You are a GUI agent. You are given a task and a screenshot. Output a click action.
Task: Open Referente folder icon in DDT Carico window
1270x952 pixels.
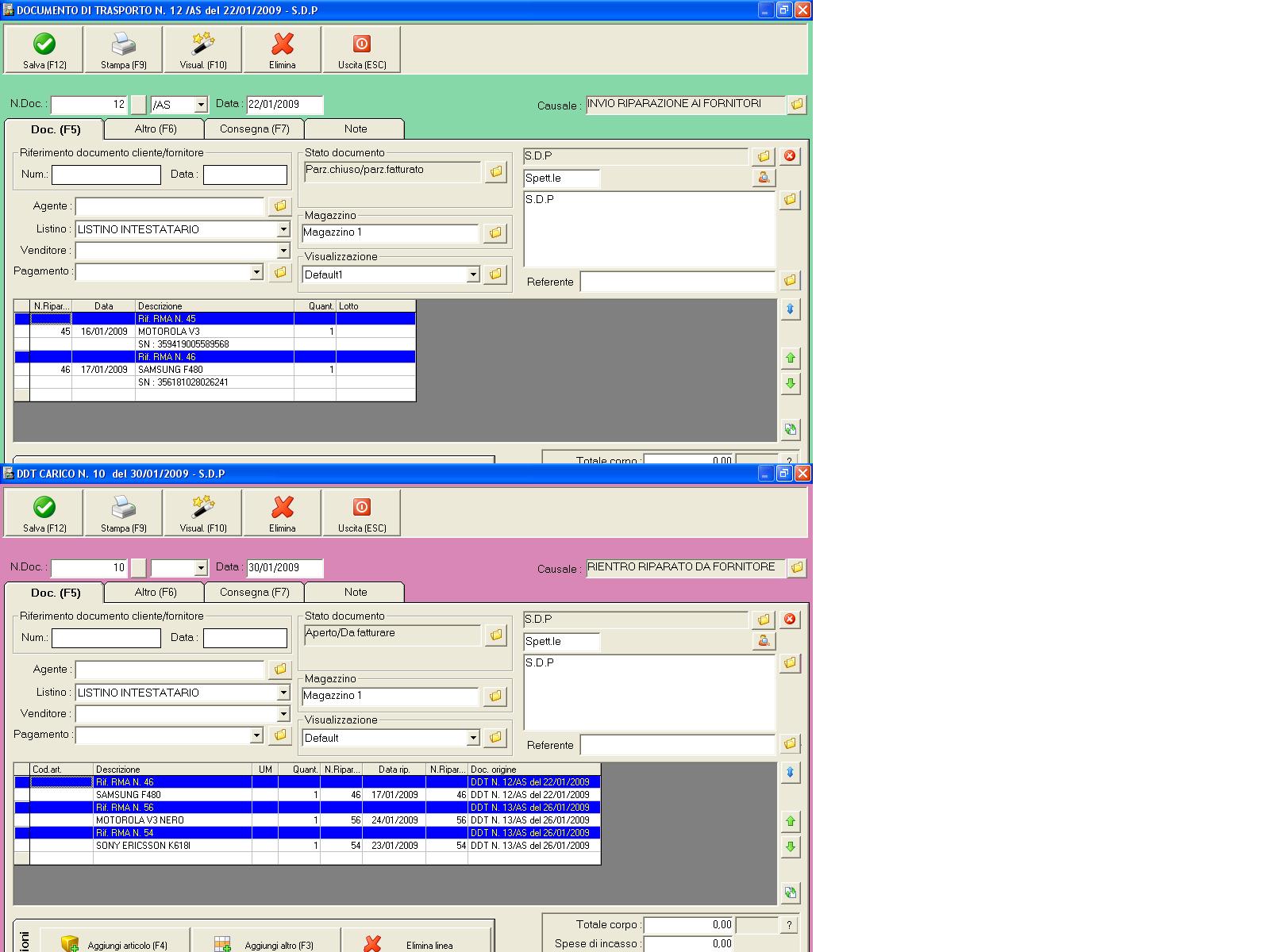pos(790,743)
